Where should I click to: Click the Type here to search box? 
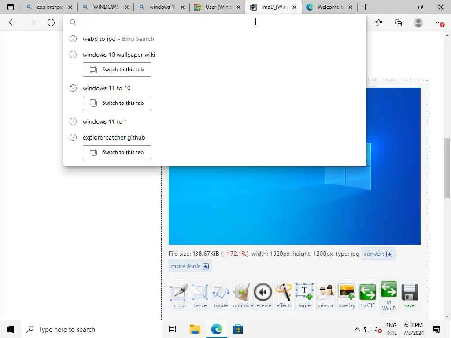tap(92, 329)
